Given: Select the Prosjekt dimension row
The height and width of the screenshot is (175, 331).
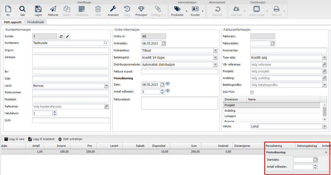Looking at the screenshot, I should click(x=272, y=105).
